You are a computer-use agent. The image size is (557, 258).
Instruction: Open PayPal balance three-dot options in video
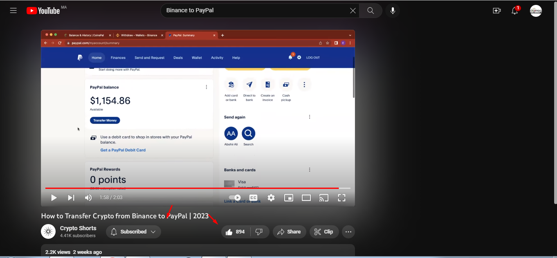207,87
